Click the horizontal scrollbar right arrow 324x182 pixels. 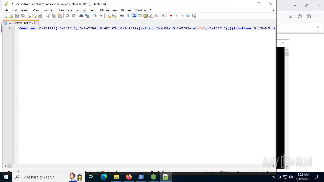tap(274, 166)
